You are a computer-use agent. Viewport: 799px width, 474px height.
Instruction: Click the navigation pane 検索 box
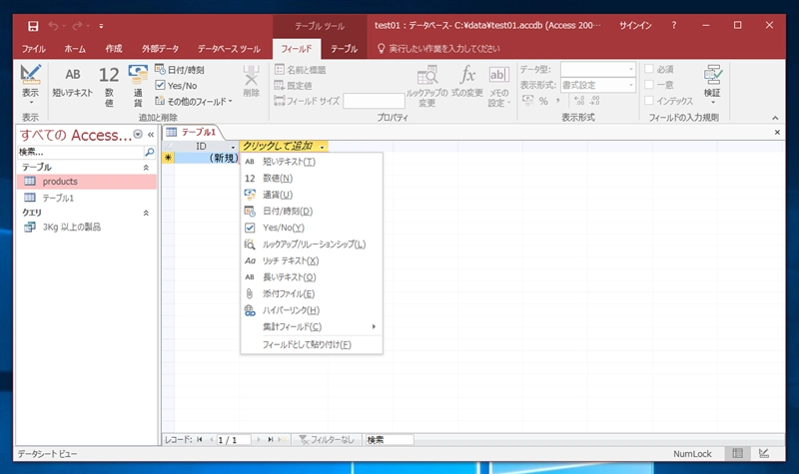81,152
